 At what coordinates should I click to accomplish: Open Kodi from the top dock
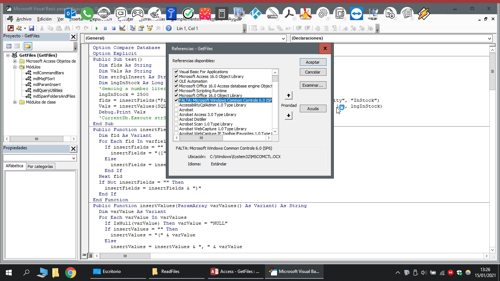point(255,14)
